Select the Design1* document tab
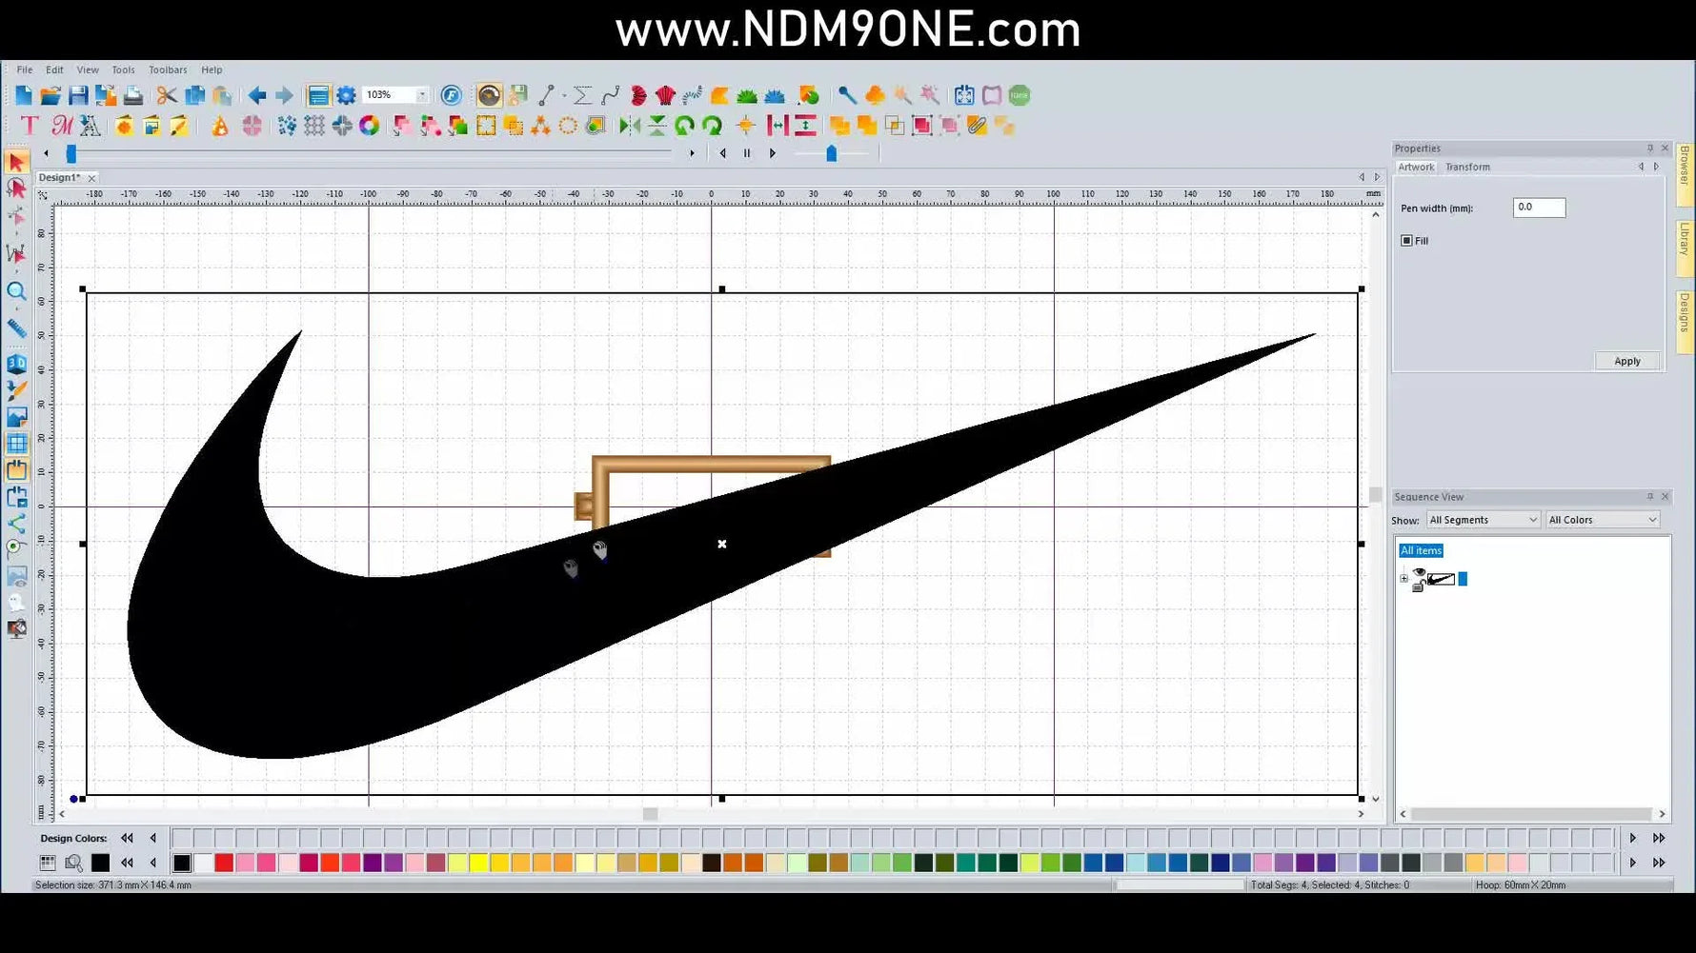This screenshot has width=1696, height=953. (x=59, y=178)
